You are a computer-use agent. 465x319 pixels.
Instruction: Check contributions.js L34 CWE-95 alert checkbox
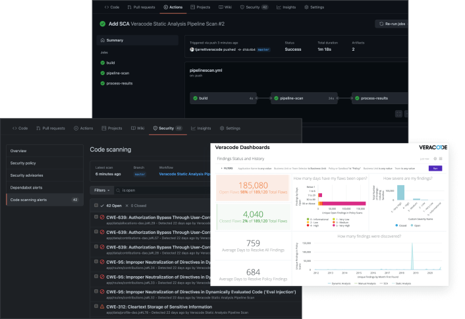[96, 262]
